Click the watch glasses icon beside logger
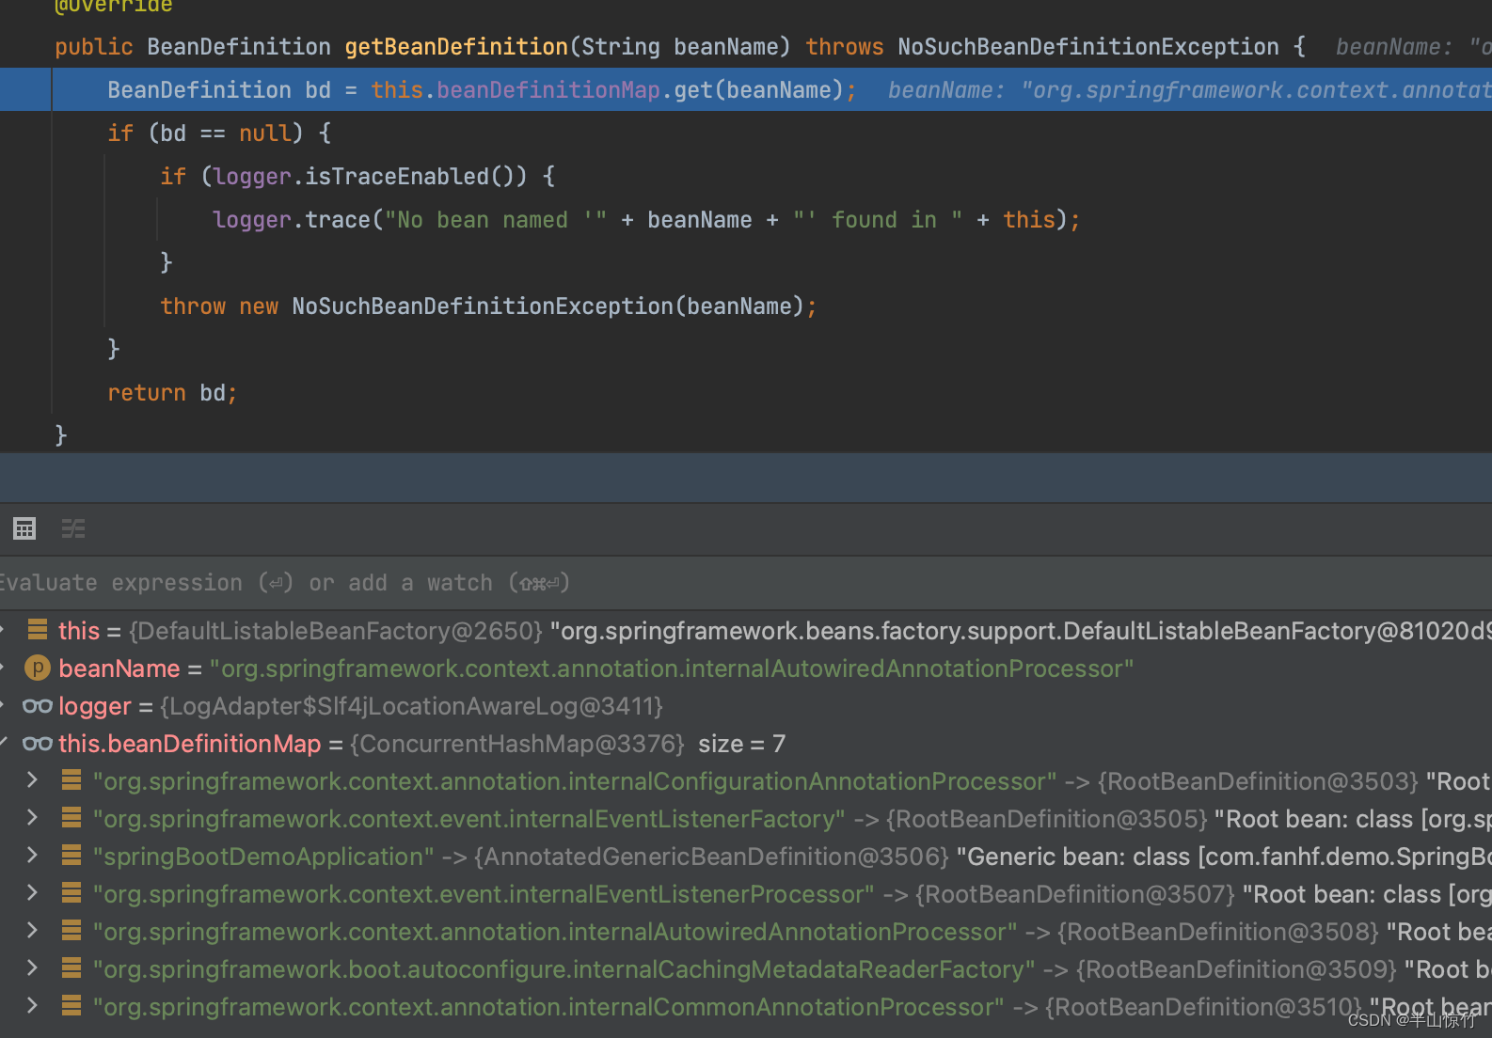Image resolution: width=1492 pixels, height=1038 pixels. click(38, 706)
